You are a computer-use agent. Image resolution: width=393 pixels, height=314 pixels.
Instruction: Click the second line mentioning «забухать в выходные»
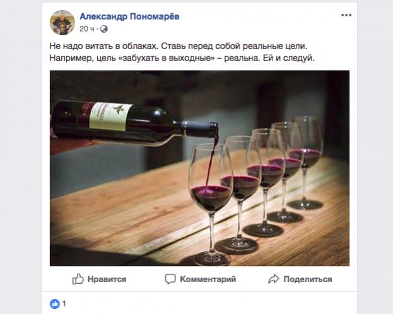coord(182,59)
